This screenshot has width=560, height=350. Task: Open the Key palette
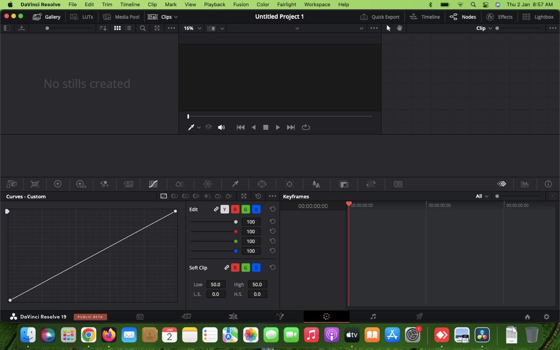tap(344, 184)
